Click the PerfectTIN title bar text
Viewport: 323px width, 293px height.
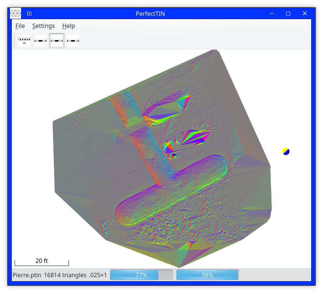pyautogui.click(x=150, y=14)
